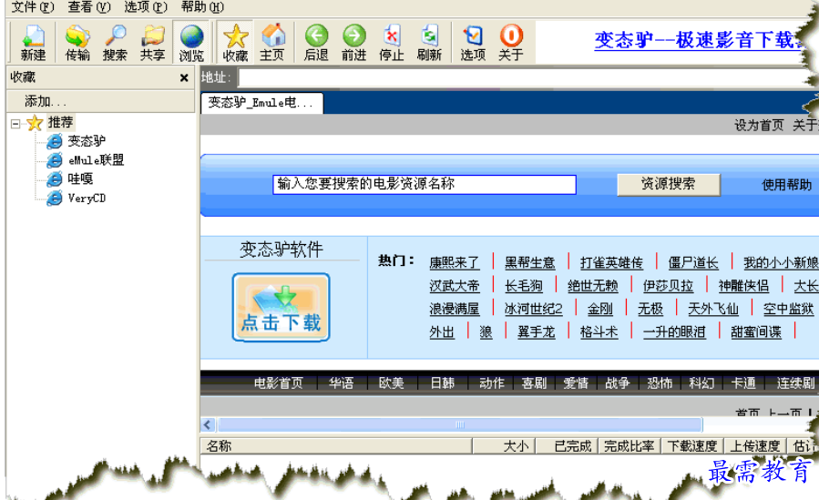Open hot link 绝世无赖
Screen dimensions: 819x500
tap(592, 286)
